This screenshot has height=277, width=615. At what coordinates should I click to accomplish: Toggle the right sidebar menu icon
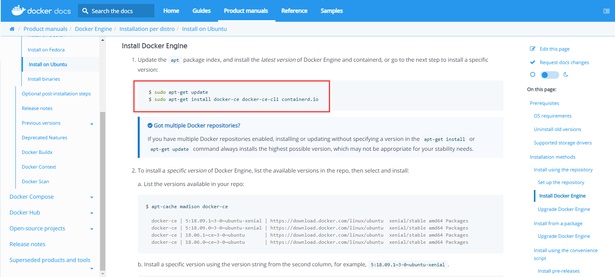[x=606, y=11]
